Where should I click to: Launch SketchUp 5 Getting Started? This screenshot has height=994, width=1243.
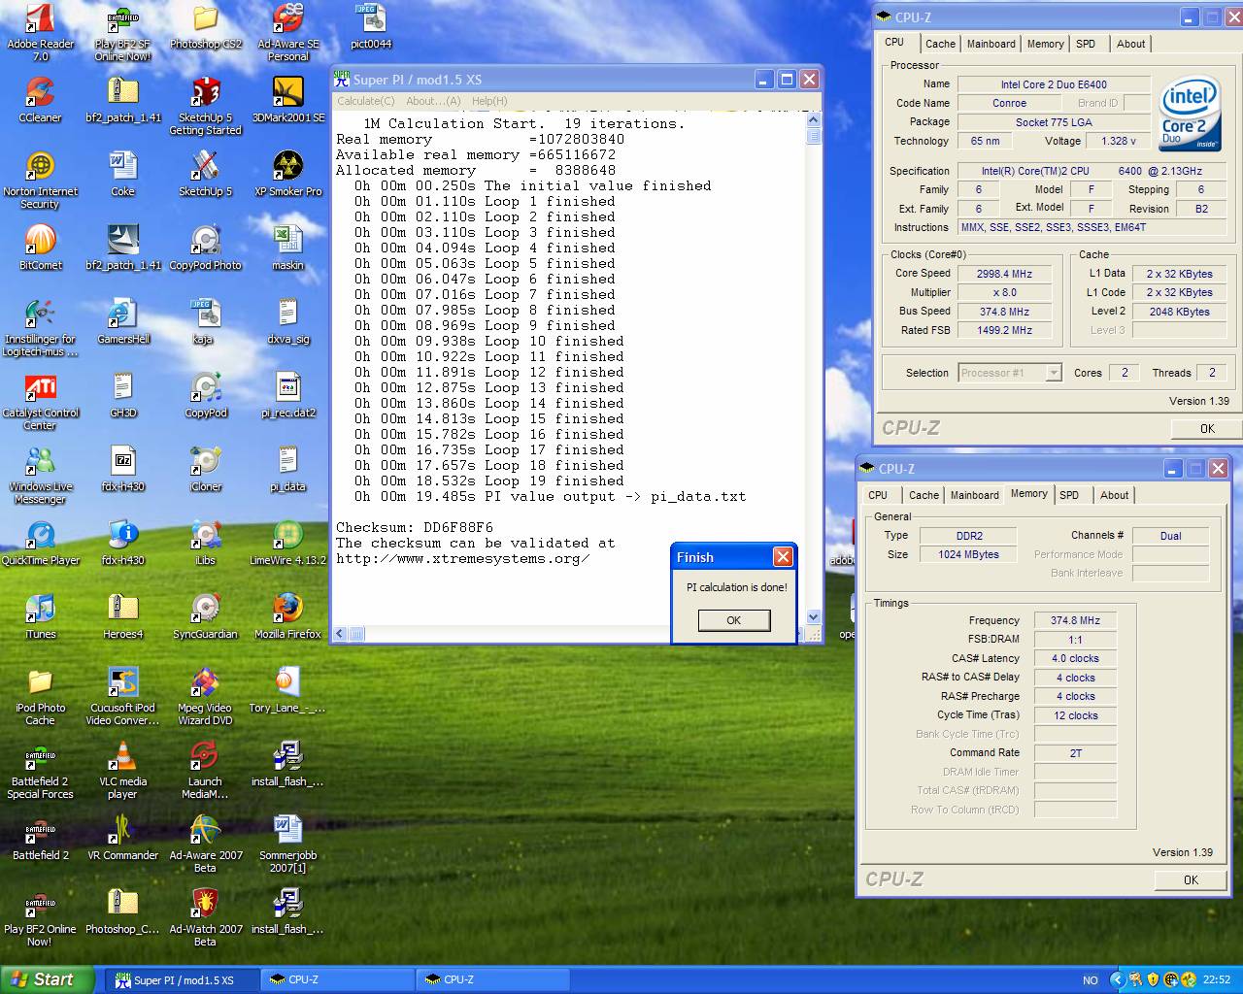point(205,106)
